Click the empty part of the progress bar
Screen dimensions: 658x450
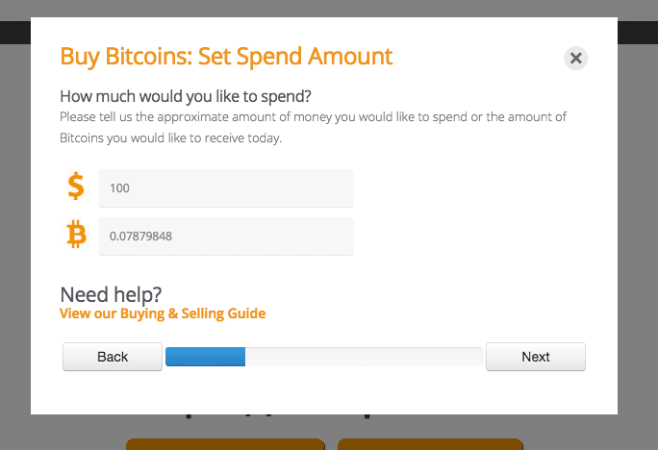click(x=364, y=357)
